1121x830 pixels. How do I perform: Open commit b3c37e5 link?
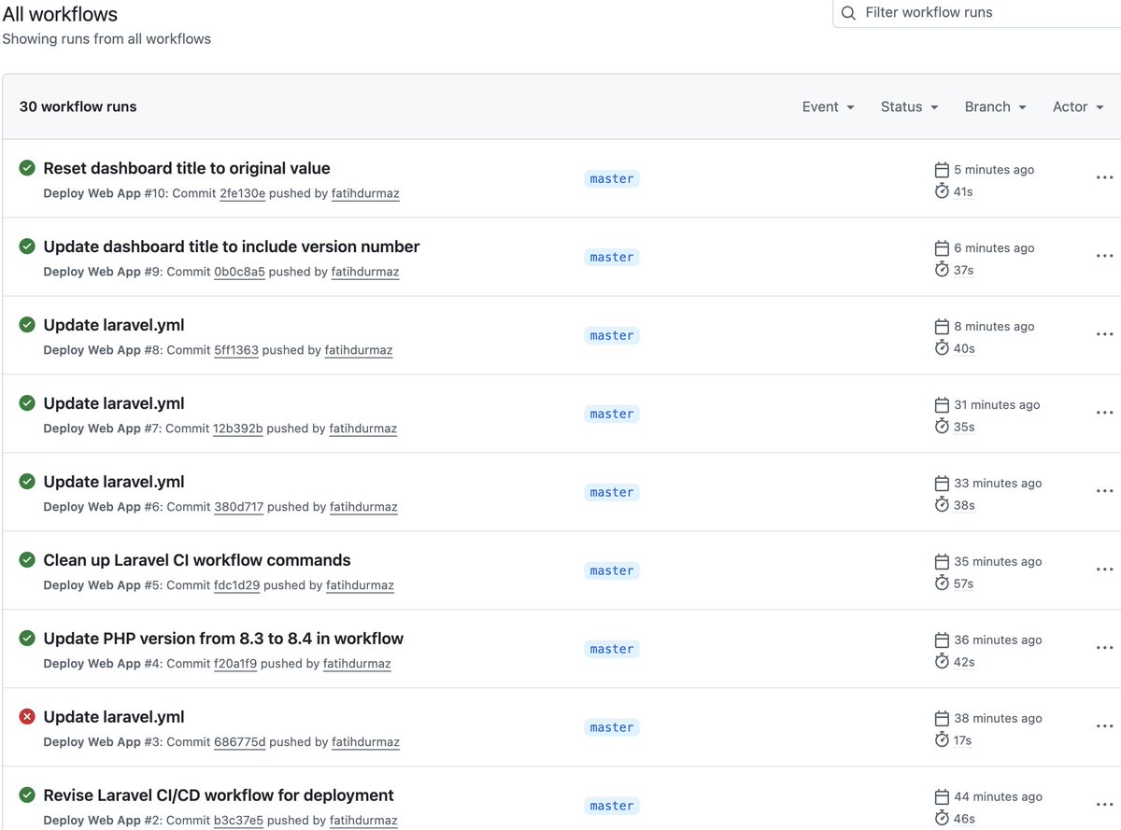point(238,821)
